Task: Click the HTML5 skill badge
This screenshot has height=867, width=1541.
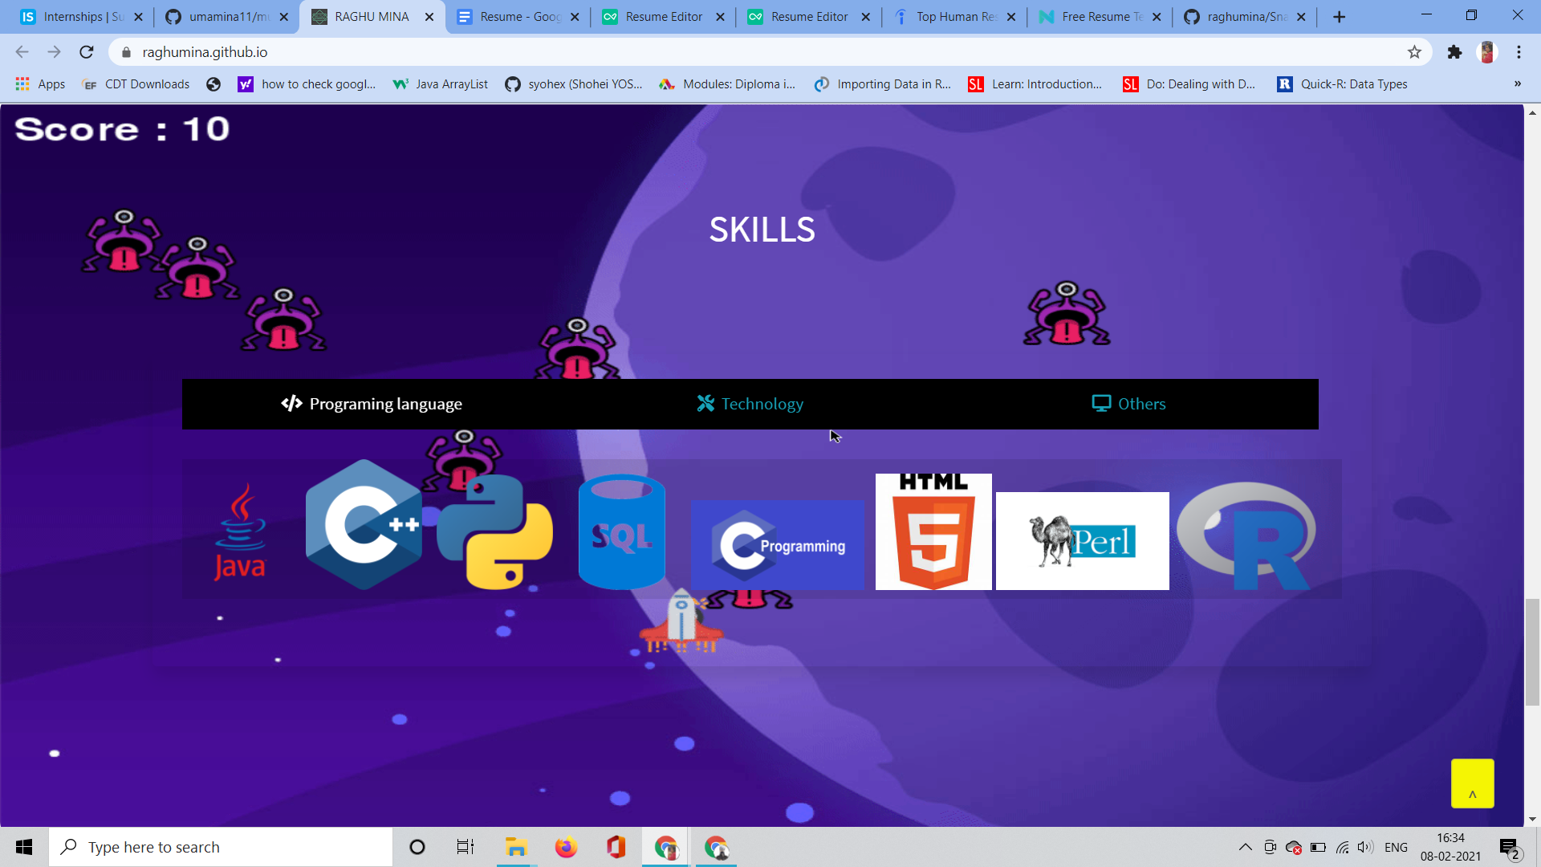Action: 933,531
